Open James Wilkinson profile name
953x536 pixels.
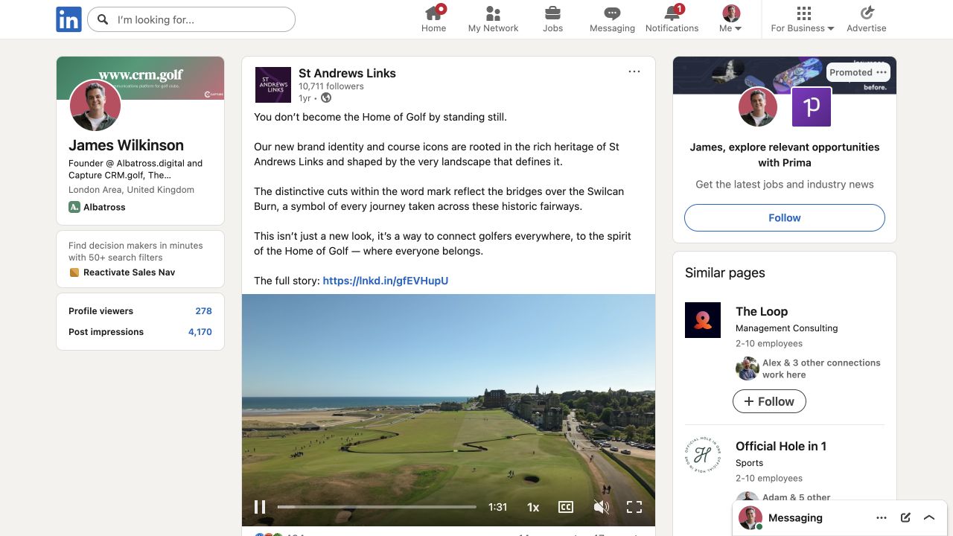[x=126, y=145]
